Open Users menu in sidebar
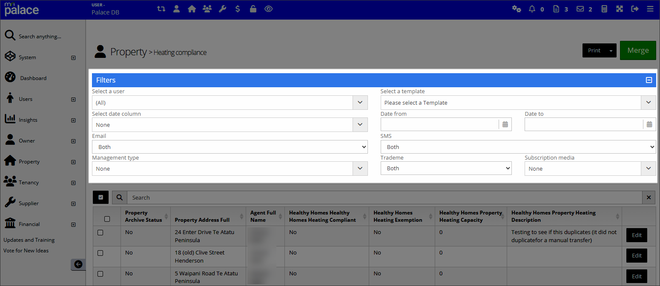This screenshot has height=286, width=660. click(x=26, y=99)
